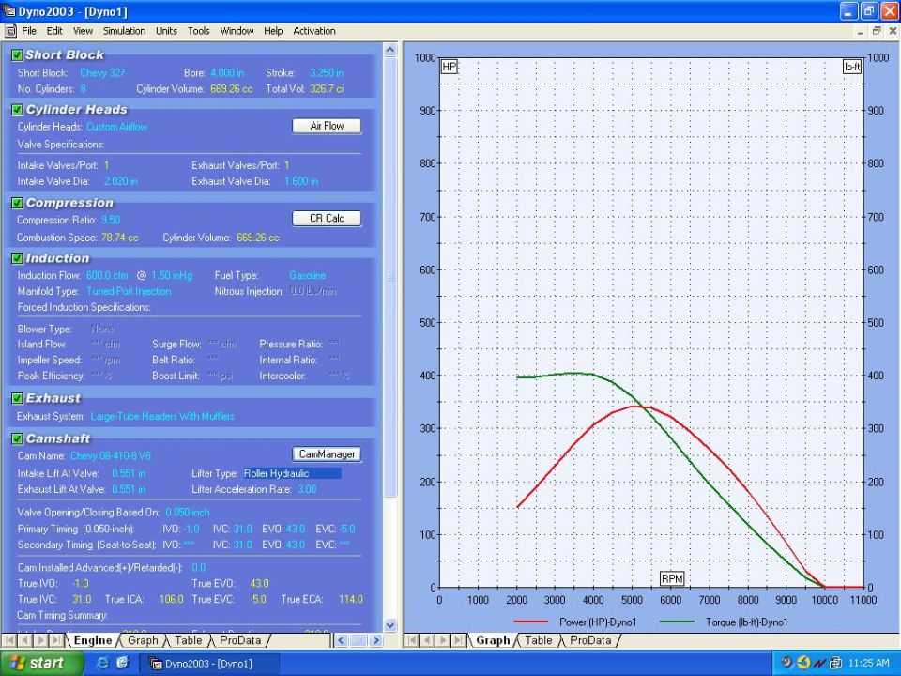Toggle the Compression checkbox
Screen dimensions: 901x676
tap(17, 203)
